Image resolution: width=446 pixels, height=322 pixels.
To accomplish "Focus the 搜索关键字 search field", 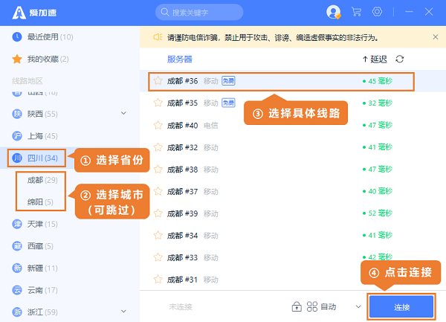I will 199,12.
